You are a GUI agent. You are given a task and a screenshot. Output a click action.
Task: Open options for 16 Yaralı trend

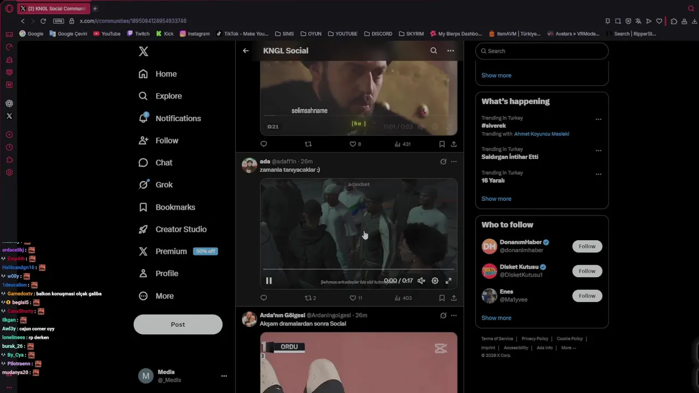(599, 174)
